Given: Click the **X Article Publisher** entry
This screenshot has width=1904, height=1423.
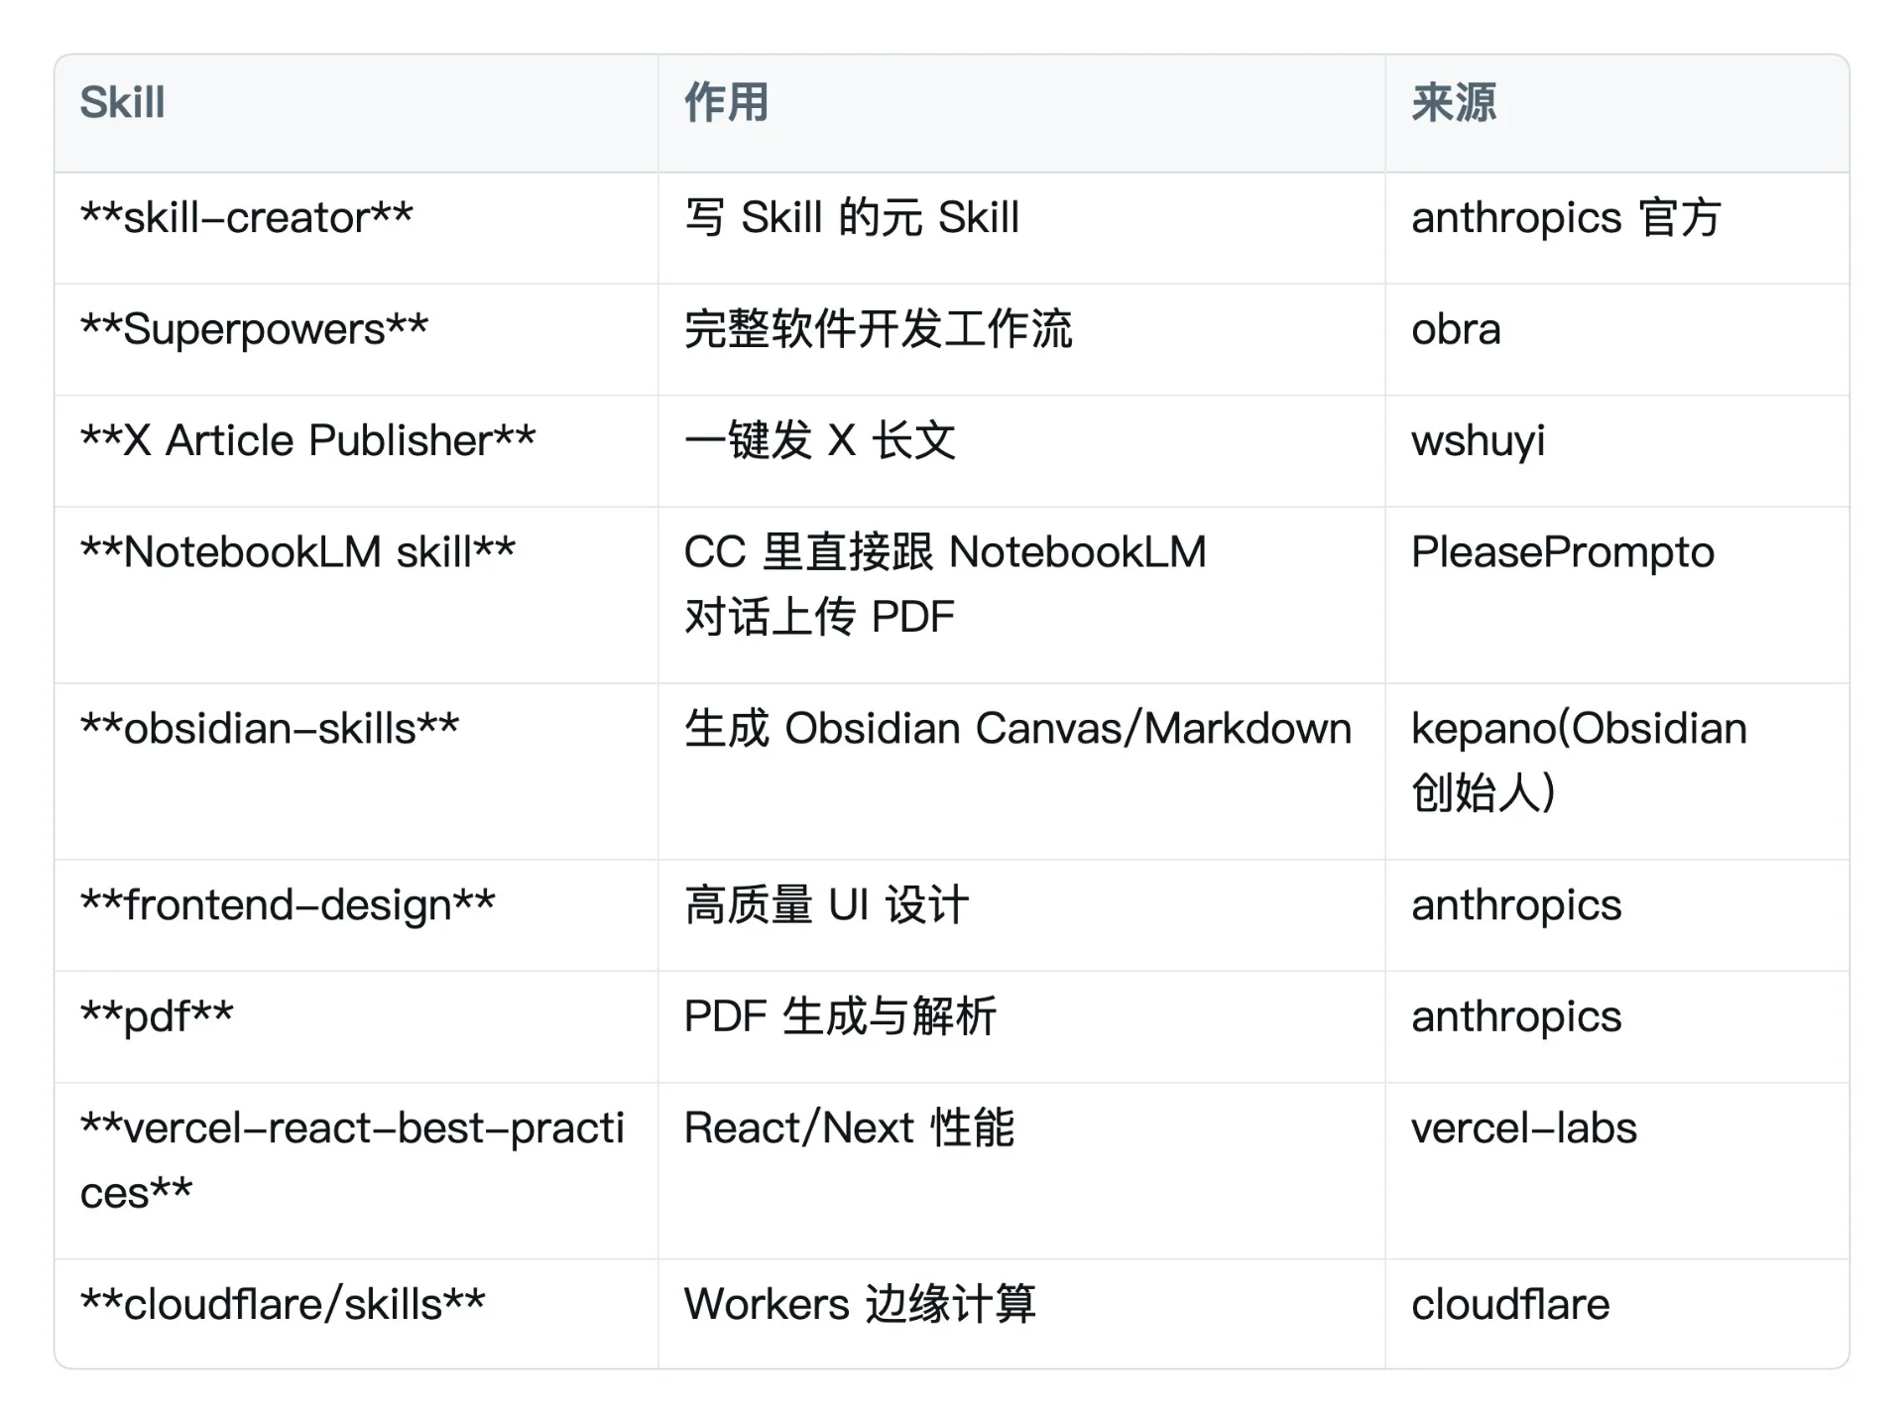Looking at the screenshot, I should (x=307, y=441).
